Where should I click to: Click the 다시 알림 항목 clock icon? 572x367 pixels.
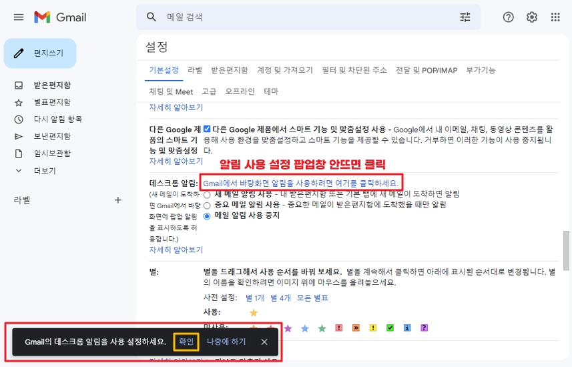(19, 119)
